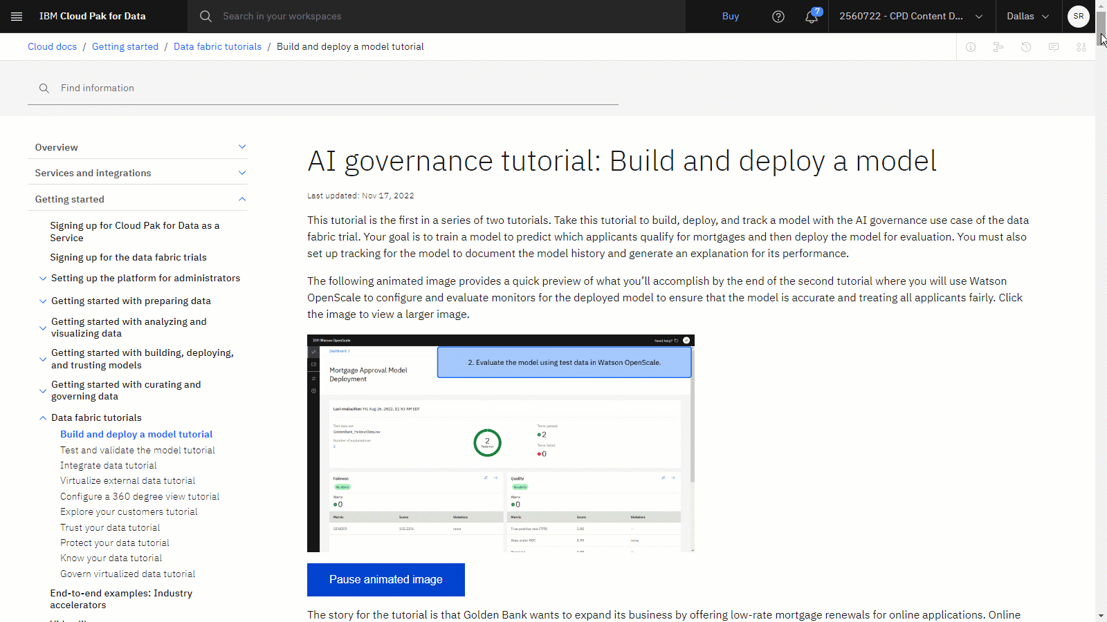Click the magnifier icon beside Find information

coord(44,88)
